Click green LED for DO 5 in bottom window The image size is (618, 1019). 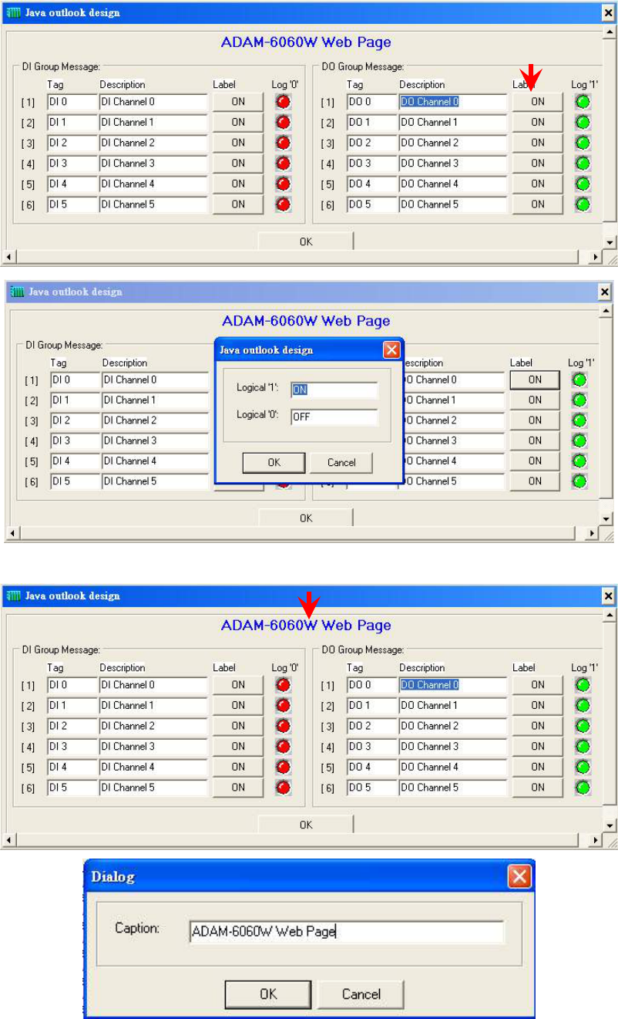pyautogui.click(x=583, y=788)
